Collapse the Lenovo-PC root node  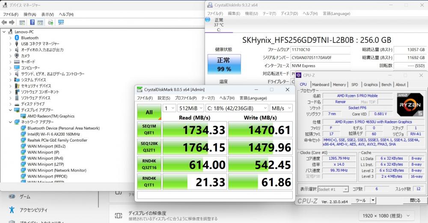pyautogui.click(x=4, y=32)
